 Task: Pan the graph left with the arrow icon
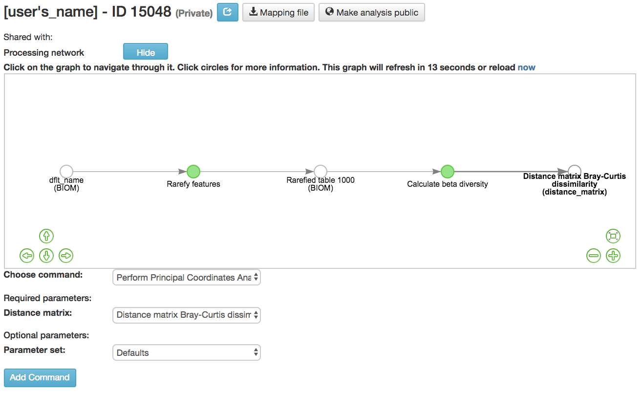27,255
